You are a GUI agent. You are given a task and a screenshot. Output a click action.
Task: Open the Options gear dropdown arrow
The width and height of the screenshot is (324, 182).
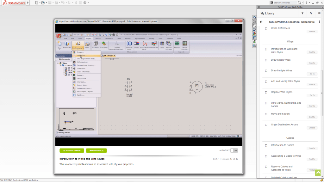tap(88, 3)
